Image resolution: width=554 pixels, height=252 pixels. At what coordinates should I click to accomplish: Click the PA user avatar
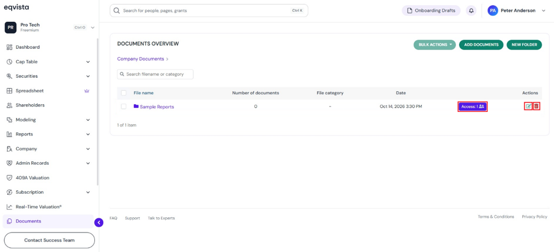point(493,11)
